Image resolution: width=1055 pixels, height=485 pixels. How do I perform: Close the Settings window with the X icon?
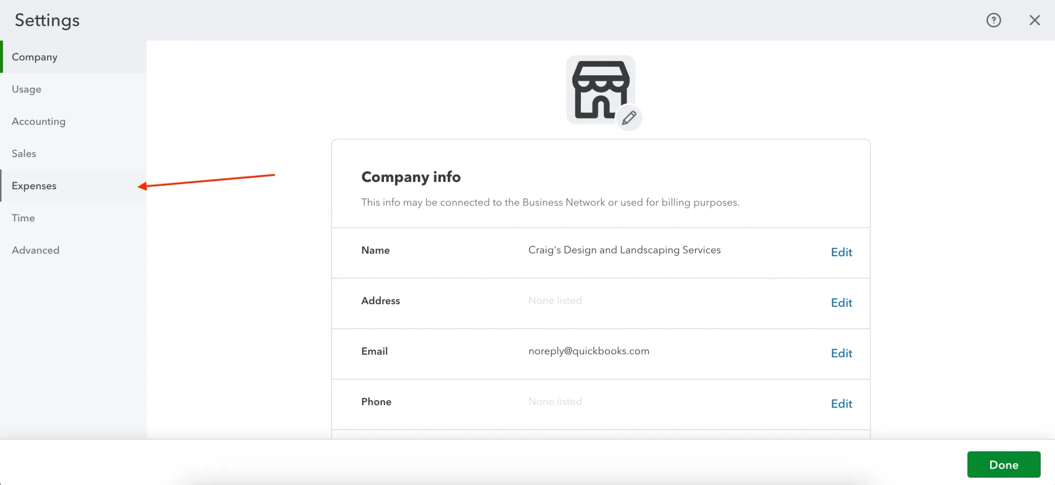pyautogui.click(x=1035, y=20)
